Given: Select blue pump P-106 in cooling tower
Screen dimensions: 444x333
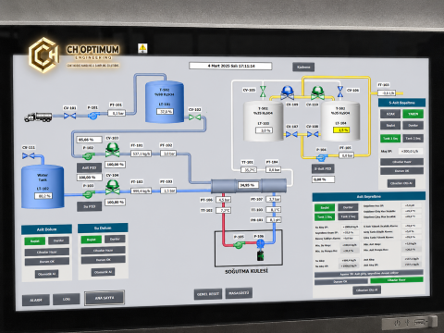Looking at the screenshot, I should [261, 244].
